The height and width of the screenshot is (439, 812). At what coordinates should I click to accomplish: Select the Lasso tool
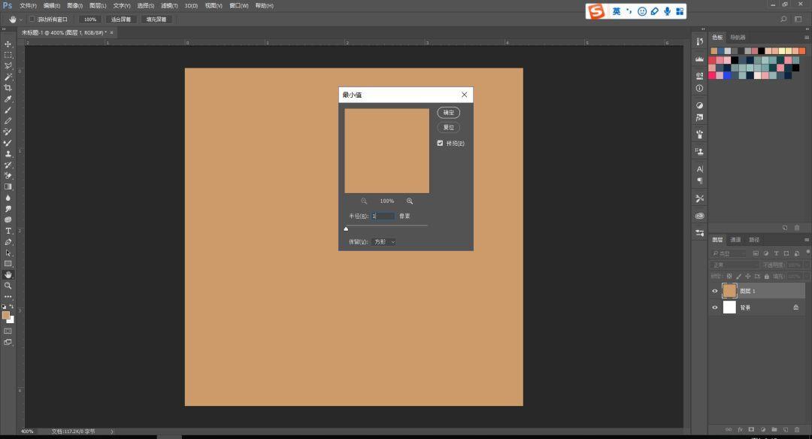8,65
